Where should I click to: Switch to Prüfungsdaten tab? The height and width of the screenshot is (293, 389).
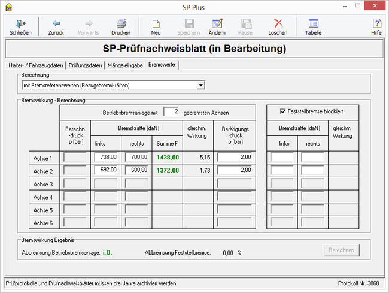(x=85, y=65)
